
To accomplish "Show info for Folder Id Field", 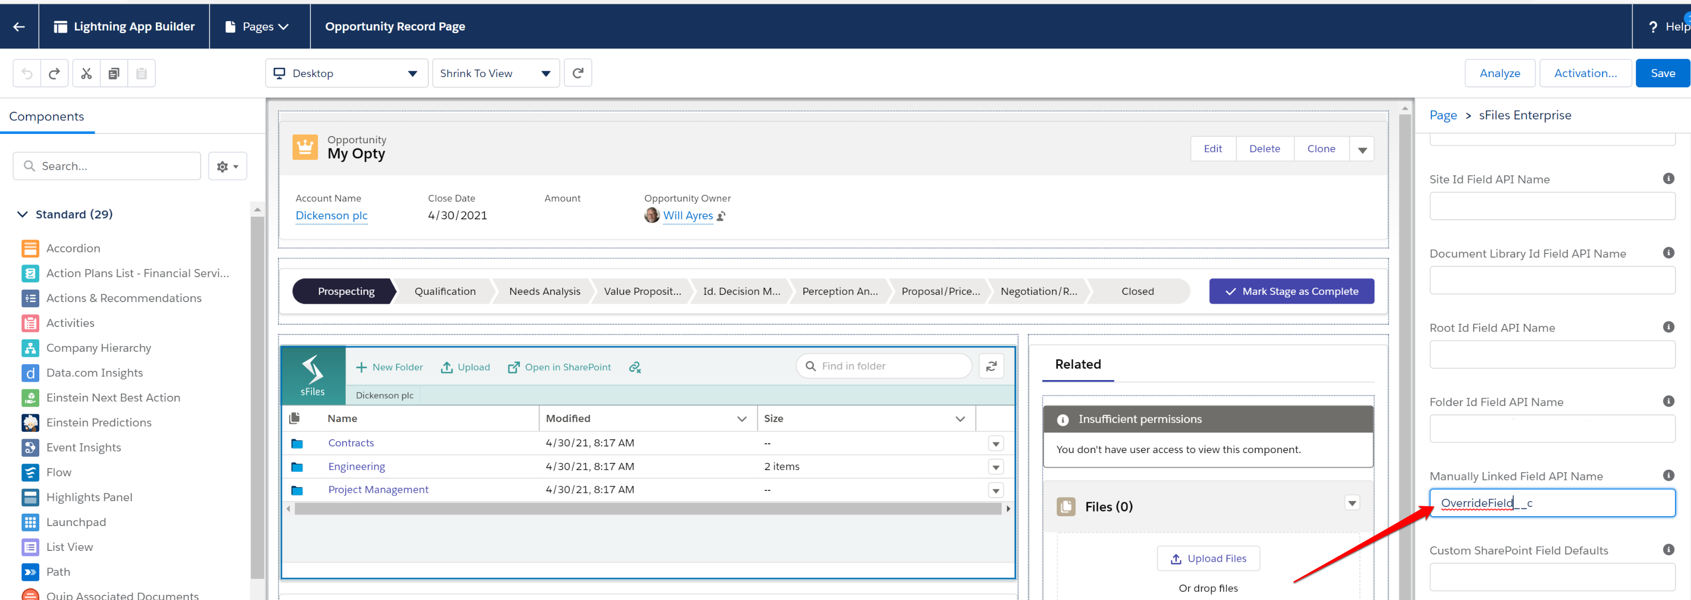I will pyautogui.click(x=1668, y=401).
